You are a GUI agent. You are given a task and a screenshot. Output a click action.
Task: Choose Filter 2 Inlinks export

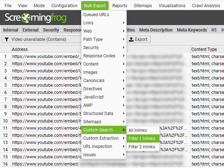143,147
